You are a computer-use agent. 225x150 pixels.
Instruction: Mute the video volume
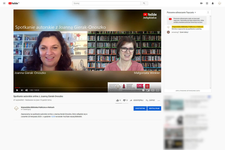(26, 90)
